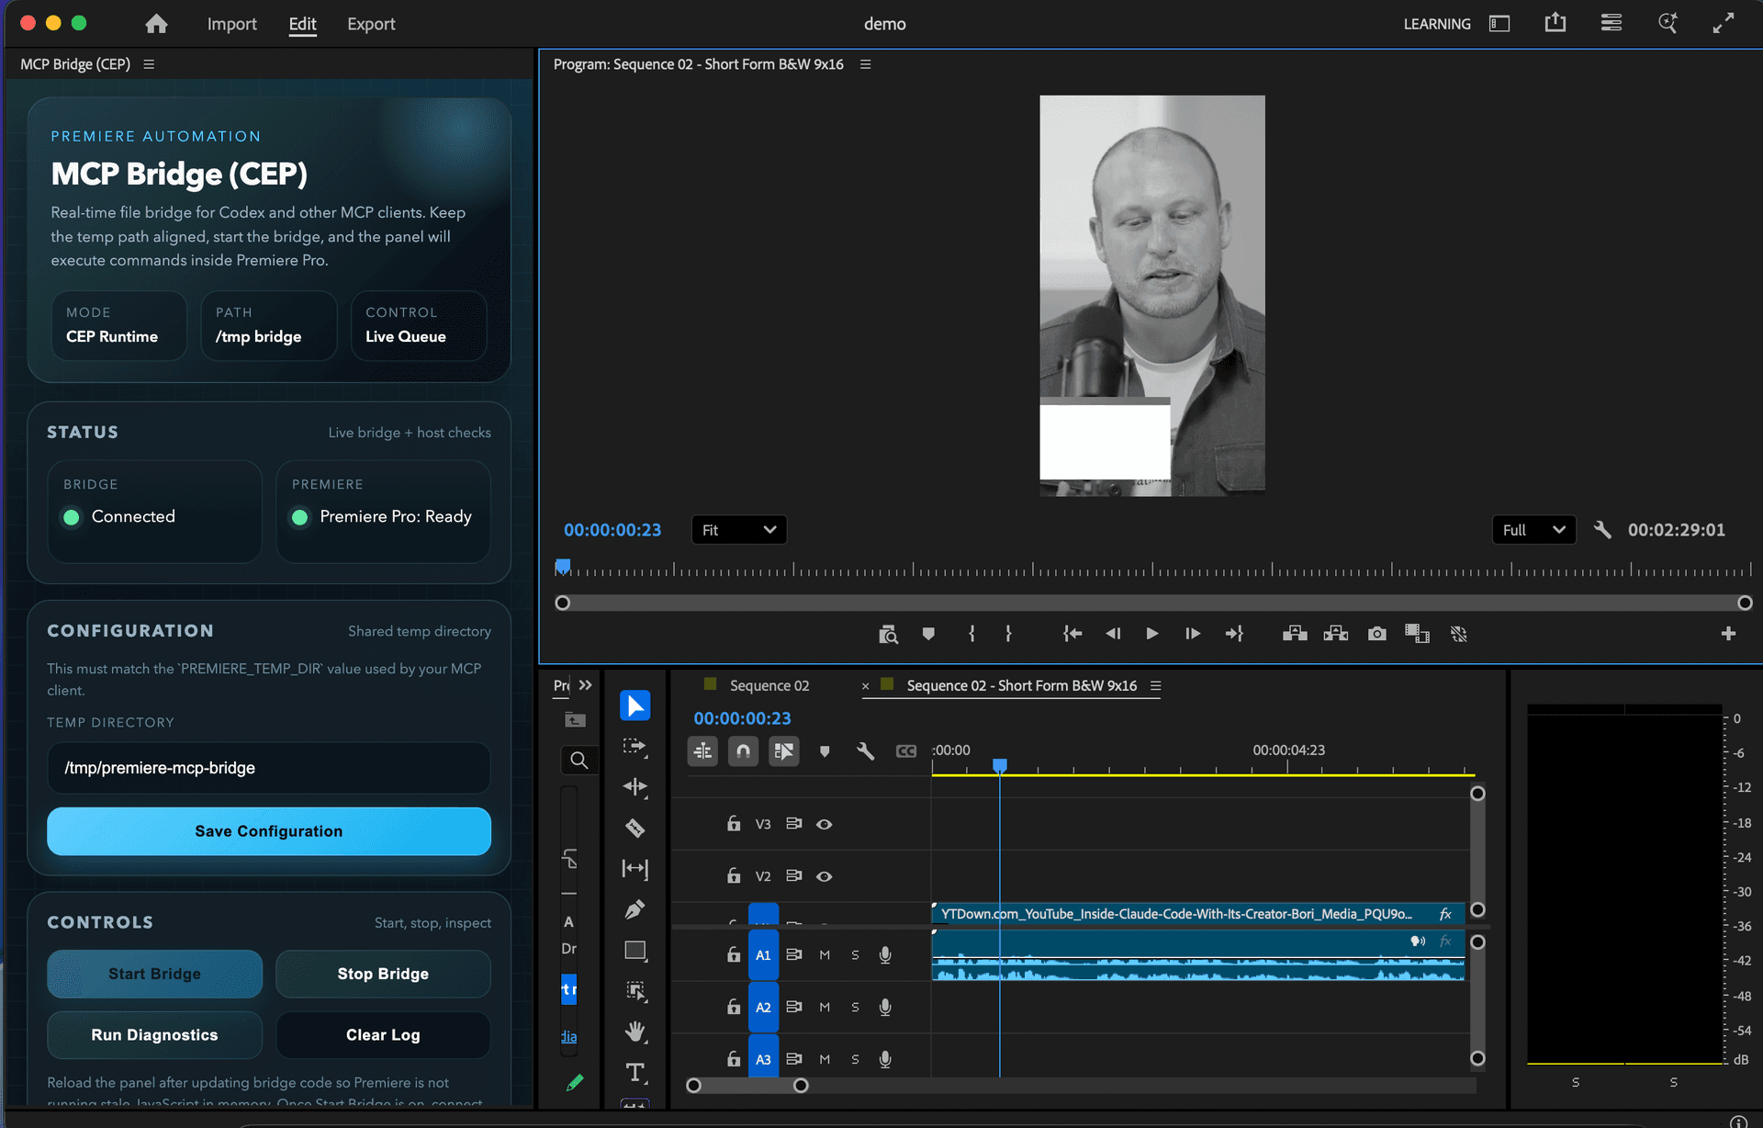Open the Program monitor panel menu
Viewport: 1763px width, 1128px height.
[x=865, y=64]
